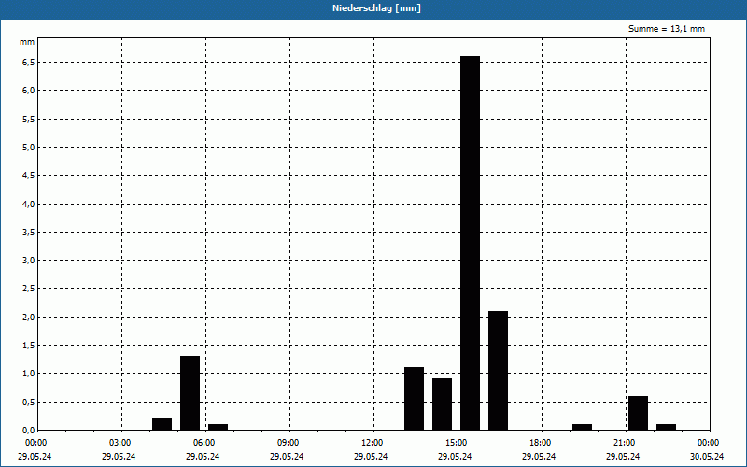Click the 29.05.24 date under 03:00
Screen dimensions: 747x467
(119, 457)
